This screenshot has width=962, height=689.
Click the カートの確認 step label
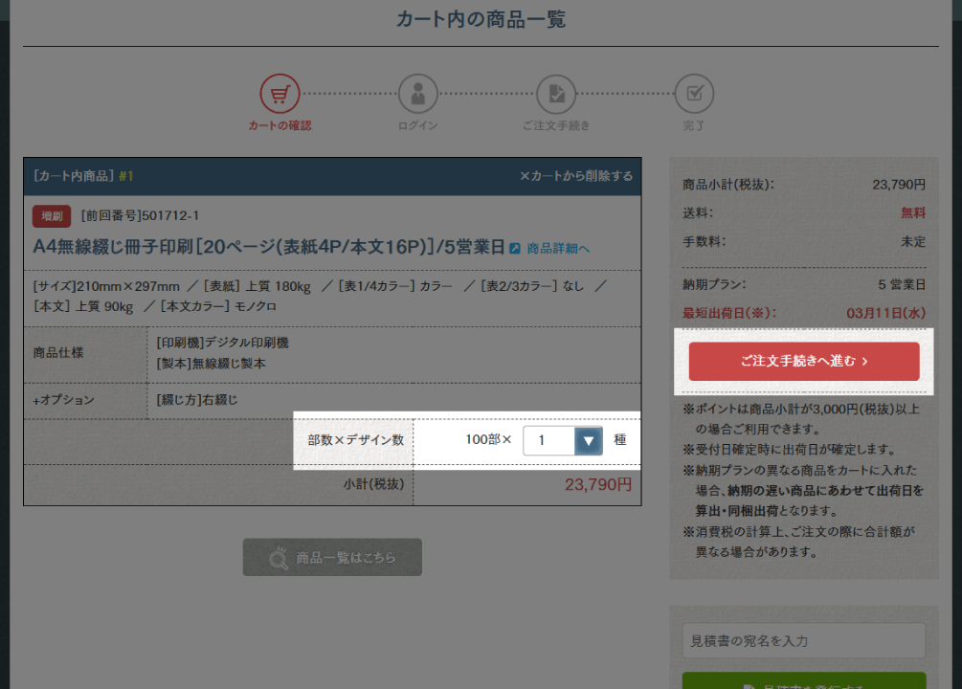(280, 125)
